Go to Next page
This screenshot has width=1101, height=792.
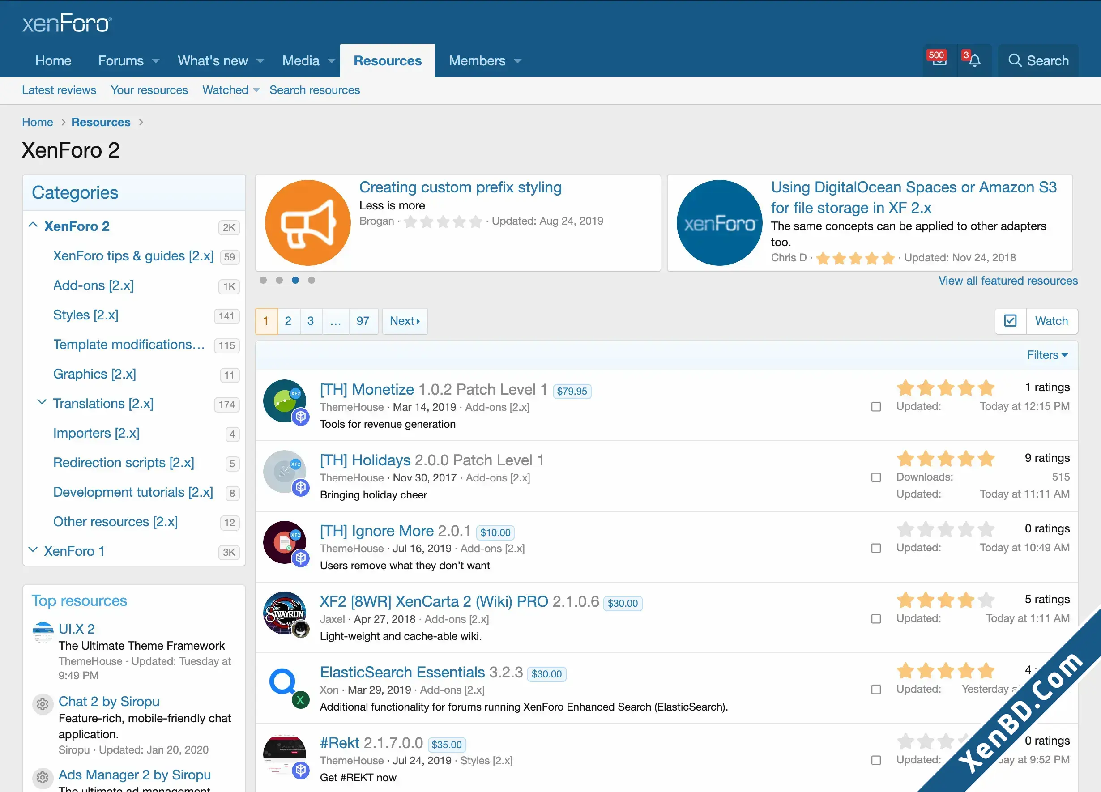coord(405,321)
